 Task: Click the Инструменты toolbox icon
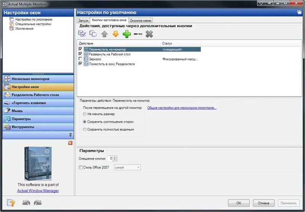click(x=7, y=127)
